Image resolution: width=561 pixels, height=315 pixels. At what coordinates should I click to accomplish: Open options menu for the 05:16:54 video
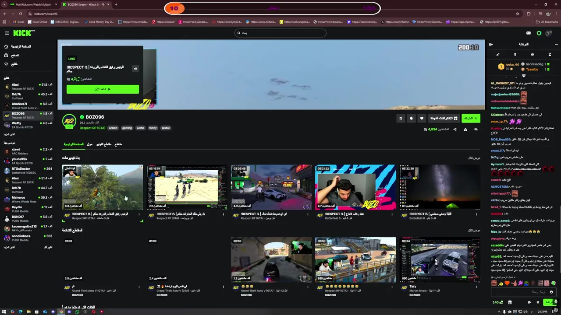click(224, 214)
